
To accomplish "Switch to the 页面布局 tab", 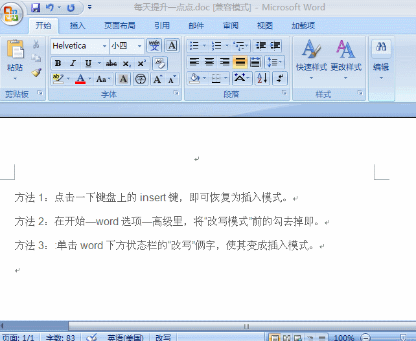I will pos(120,26).
